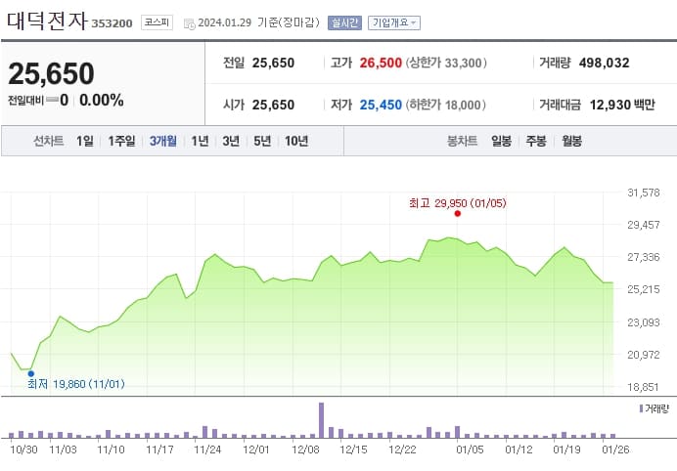The image size is (677, 471).
Task: Switch chart range to 5년
Action: click(x=262, y=141)
